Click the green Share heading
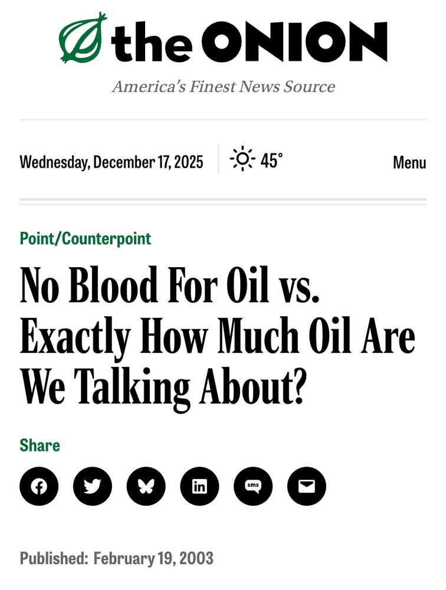 click(x=39, y=445)
